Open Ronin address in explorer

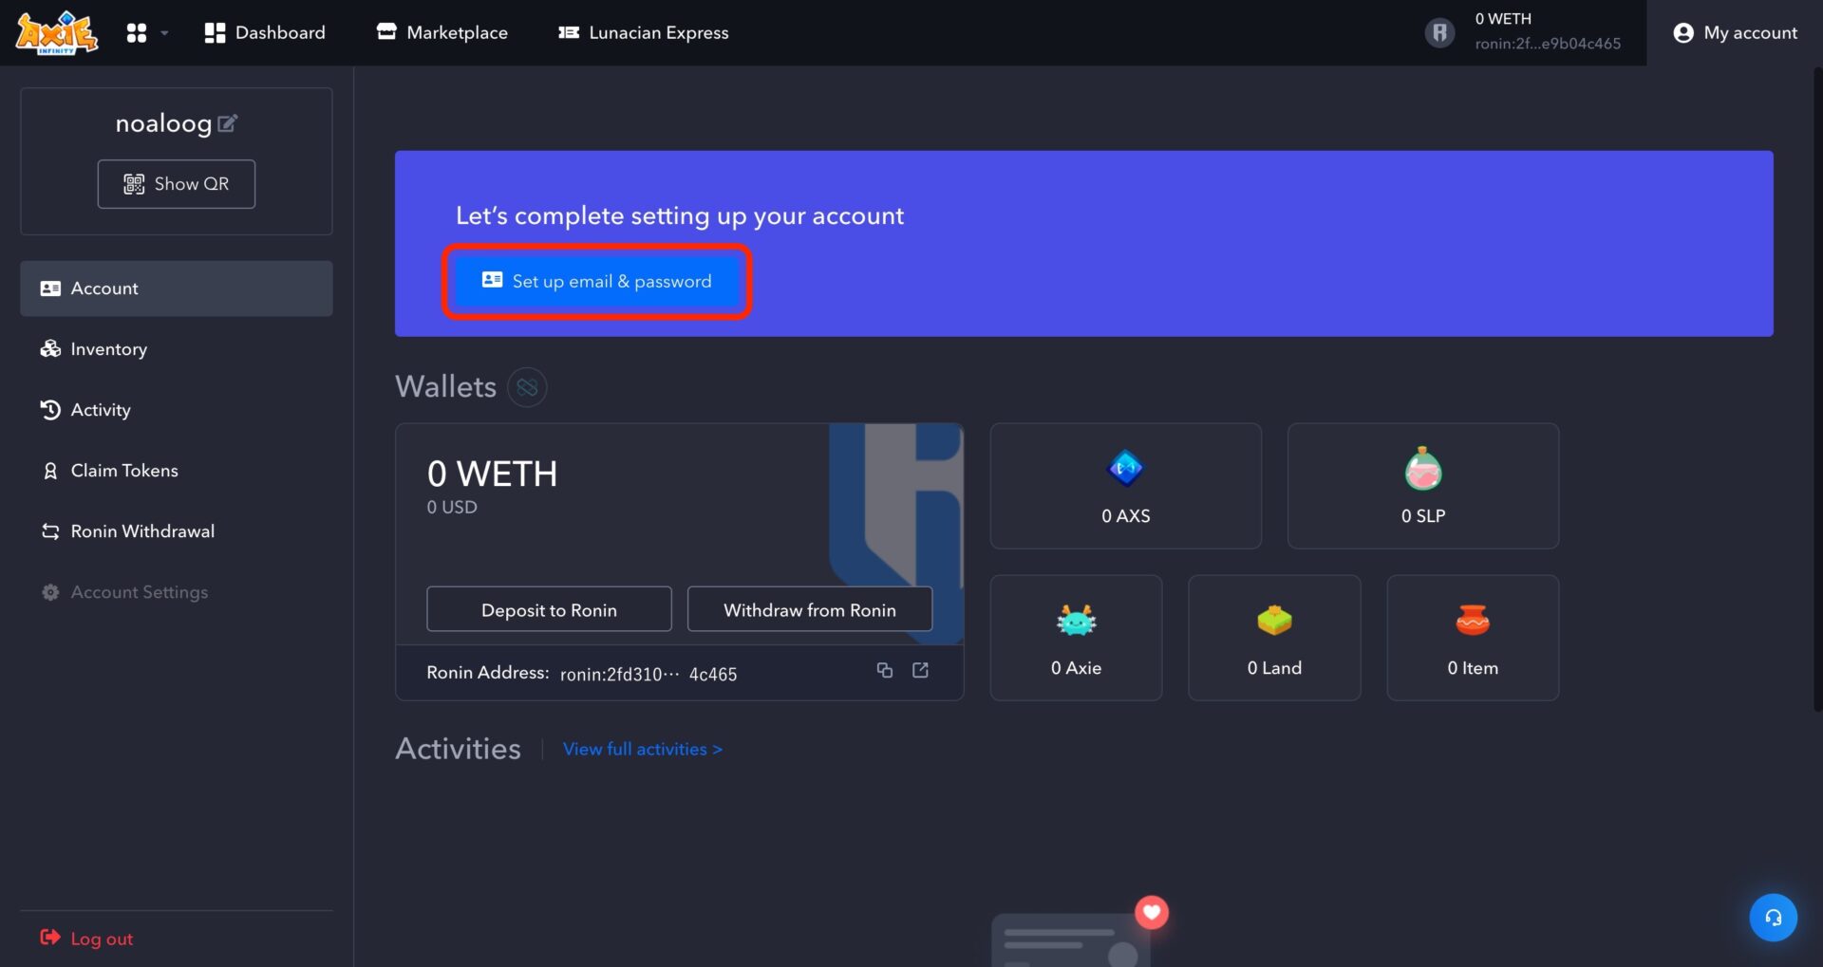coord(920,671)
